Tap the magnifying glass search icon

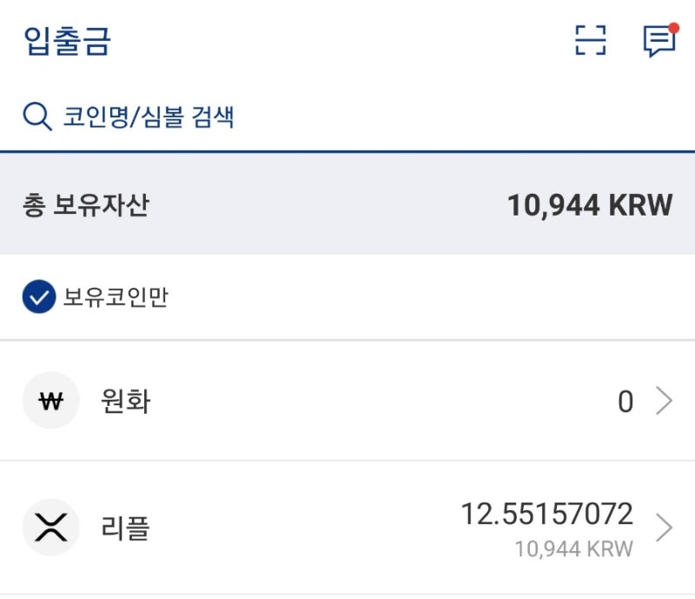37,116
